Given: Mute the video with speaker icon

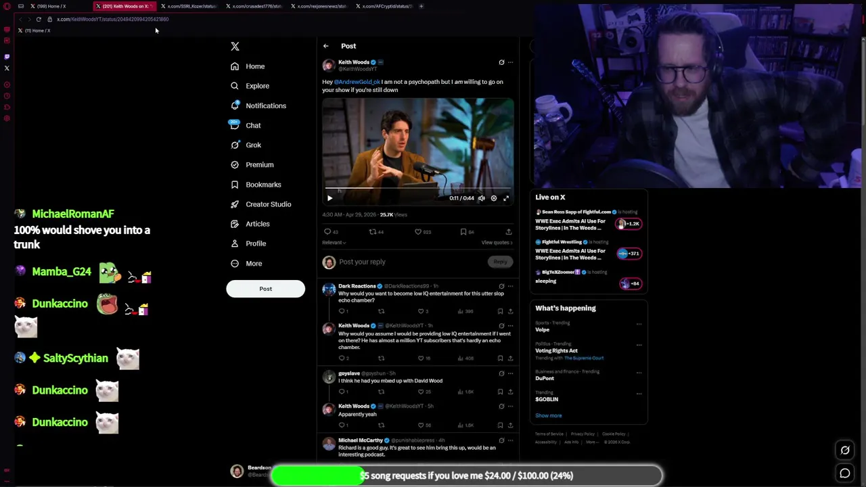Looking at the screenshot, I should [x=482, y=198].
